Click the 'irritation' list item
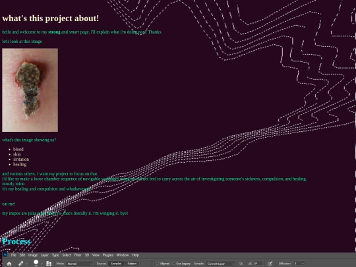This screenshot has height=267, width=356. point(21,159)
